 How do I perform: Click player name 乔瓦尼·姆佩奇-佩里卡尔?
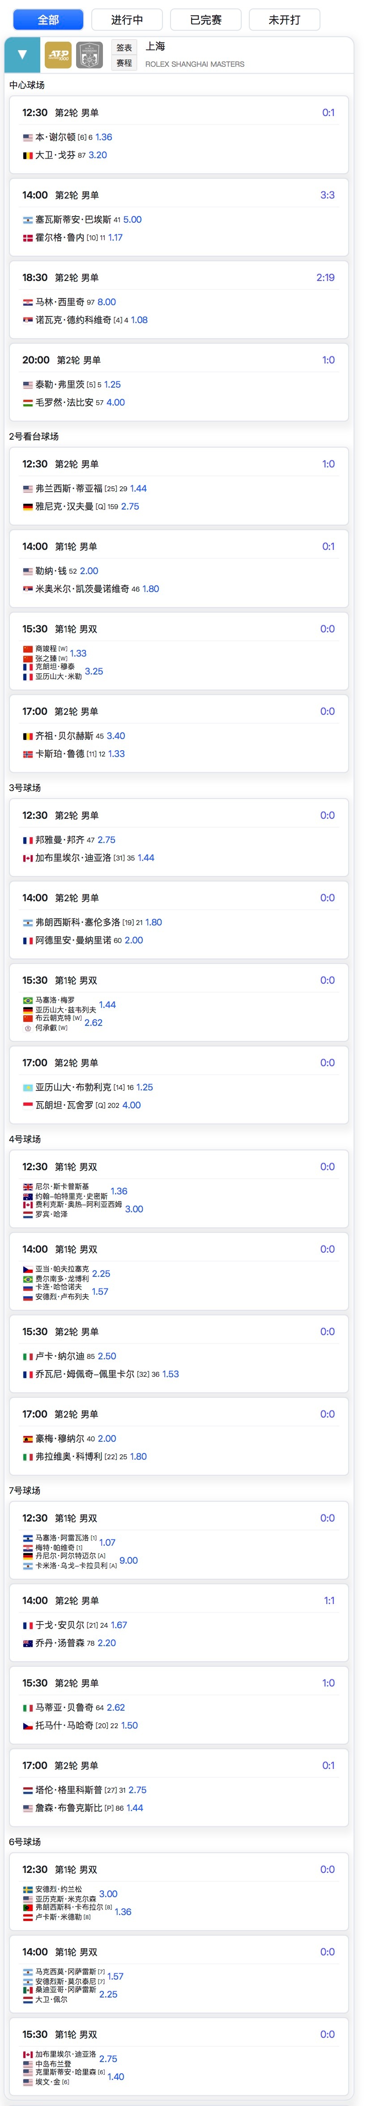tap(85, 1374)
